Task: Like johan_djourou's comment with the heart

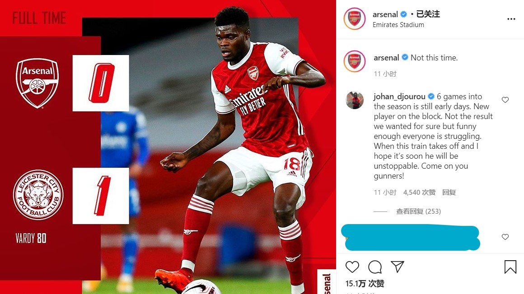Action: coord(505,100)
